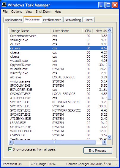The width and height of the screenshot is (120, 168).
Task: Open the Help menu
Action: [x=58, y=12]
